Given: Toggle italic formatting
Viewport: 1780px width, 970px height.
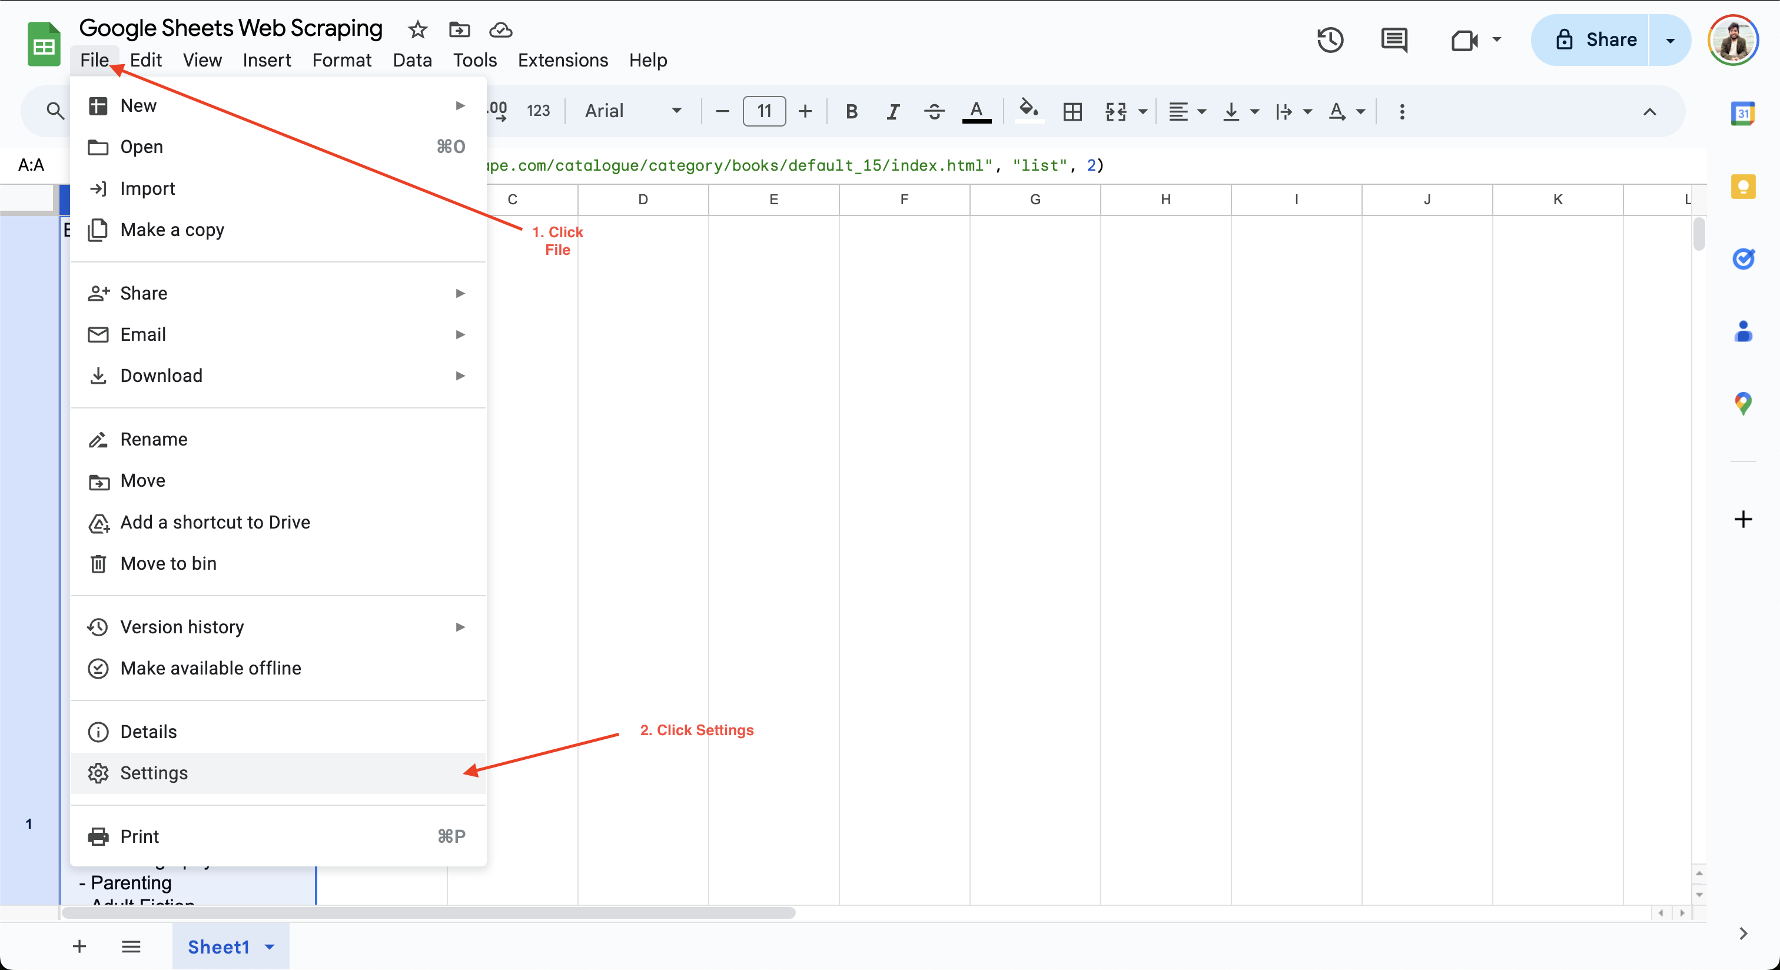Looking at the screenshot, I should click(x=892, y=111).
